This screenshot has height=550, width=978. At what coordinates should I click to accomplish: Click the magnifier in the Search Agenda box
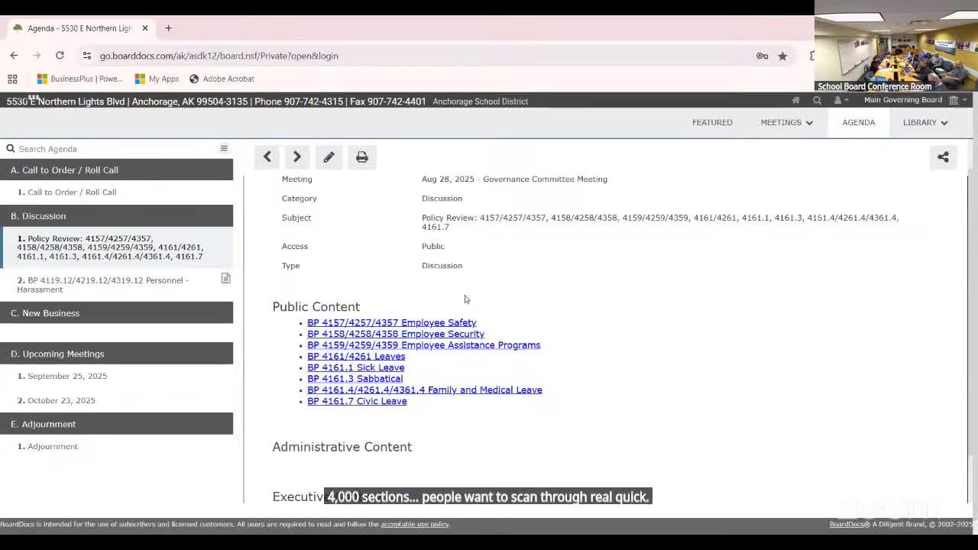click(x=11, y=149)
